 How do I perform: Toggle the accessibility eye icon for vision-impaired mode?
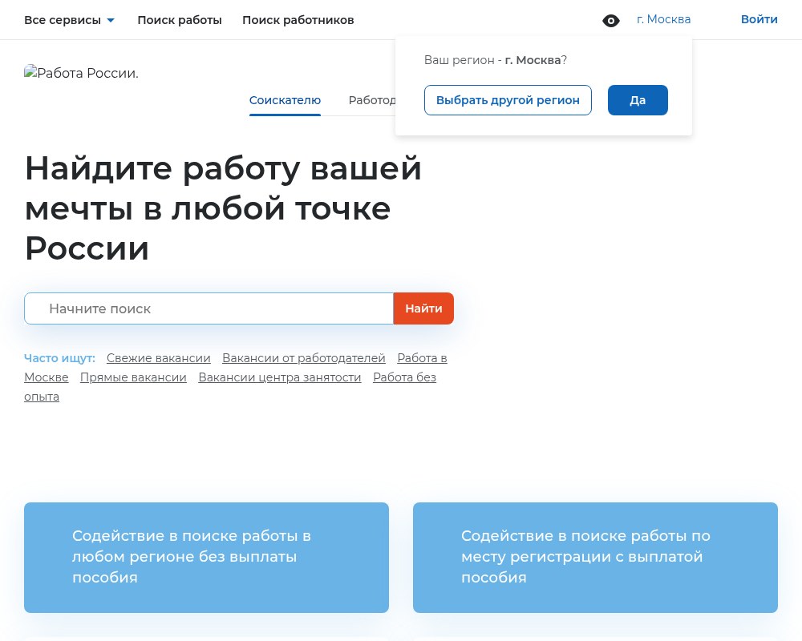610,21
